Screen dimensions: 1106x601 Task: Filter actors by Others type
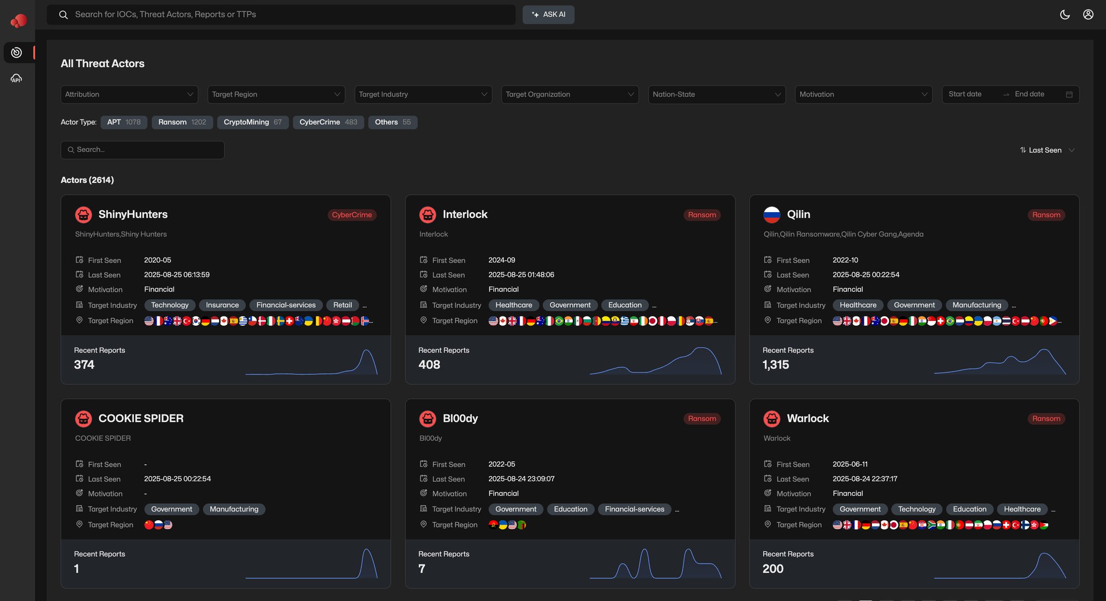[x=393, y=122]
